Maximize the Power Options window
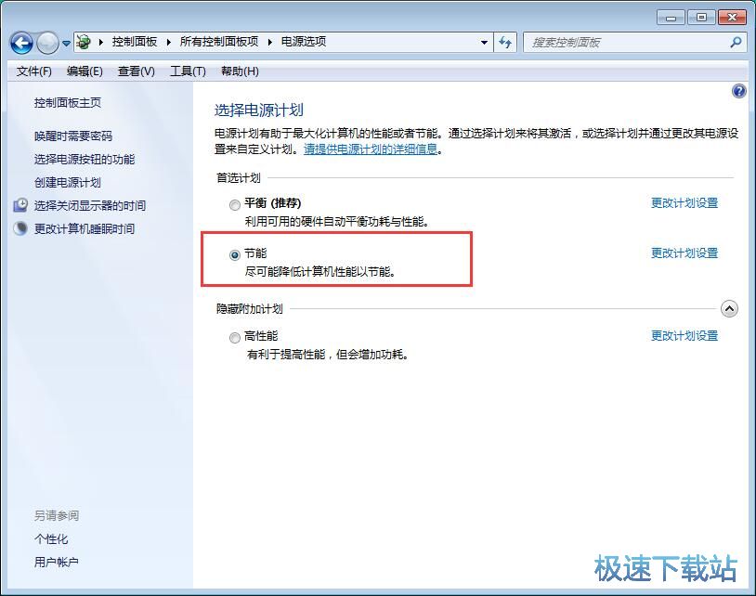Image resolution: width=756 pixels, height=596 pixels. pyautogui.click(x=701, y=18)
